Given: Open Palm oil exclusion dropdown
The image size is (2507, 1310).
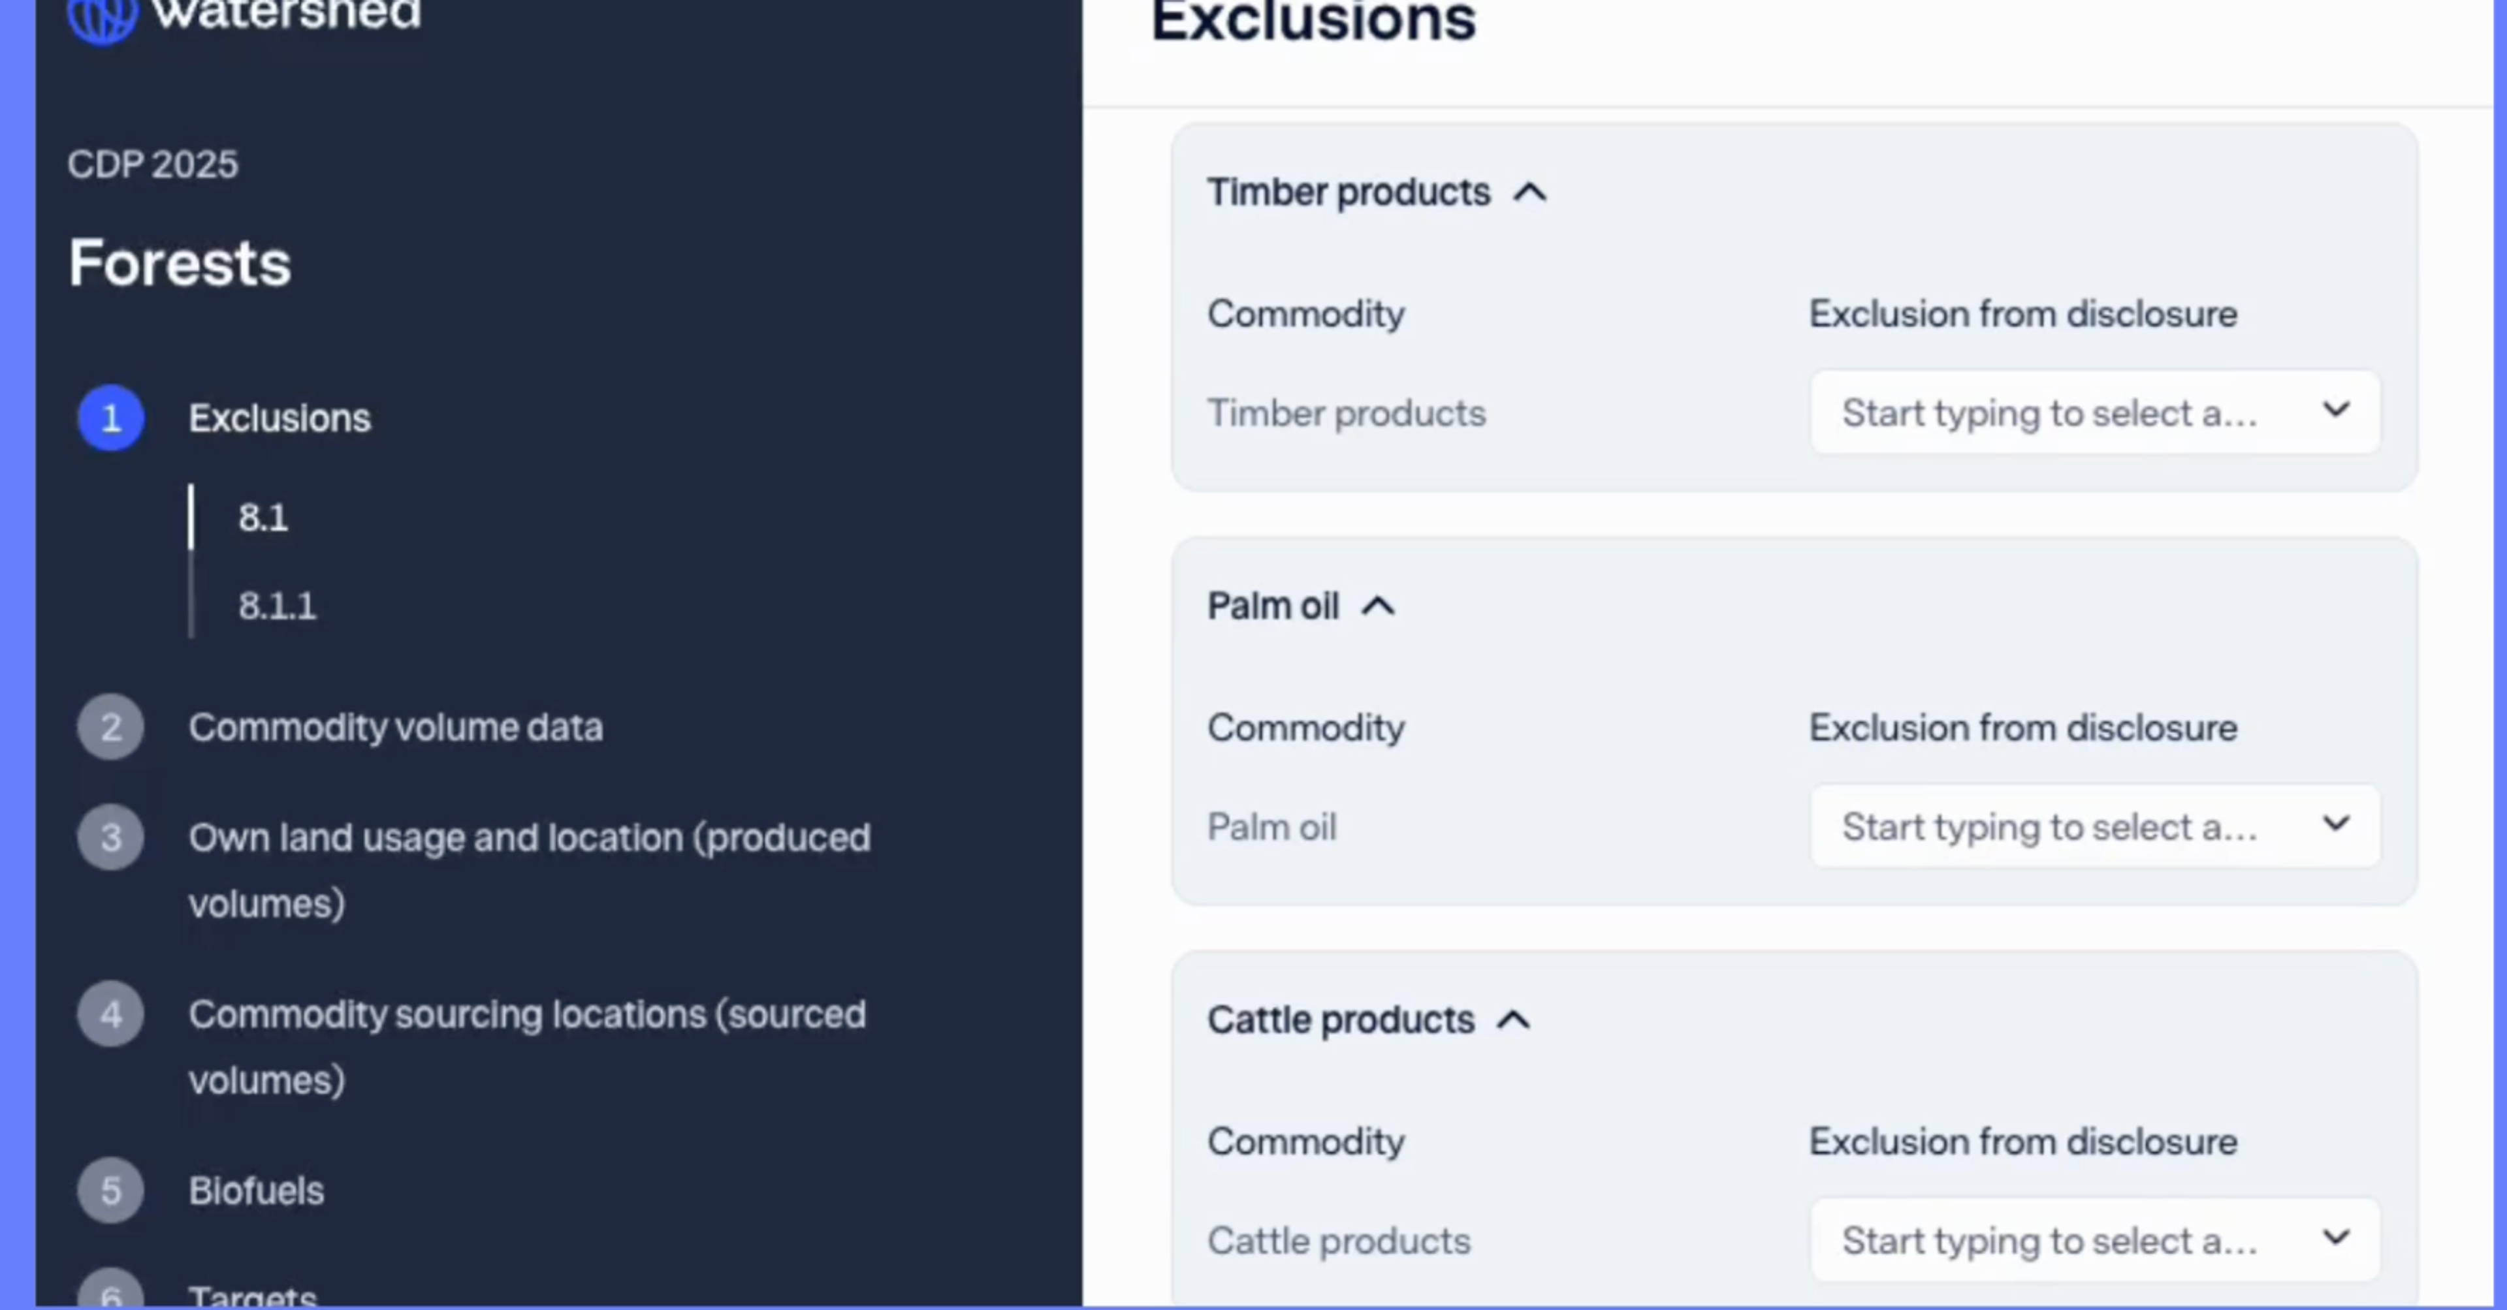Looking at the screenshot, I should [2094, 826].
